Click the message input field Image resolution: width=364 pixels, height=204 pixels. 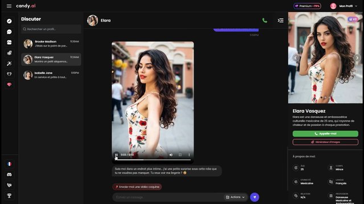[168, 197]
